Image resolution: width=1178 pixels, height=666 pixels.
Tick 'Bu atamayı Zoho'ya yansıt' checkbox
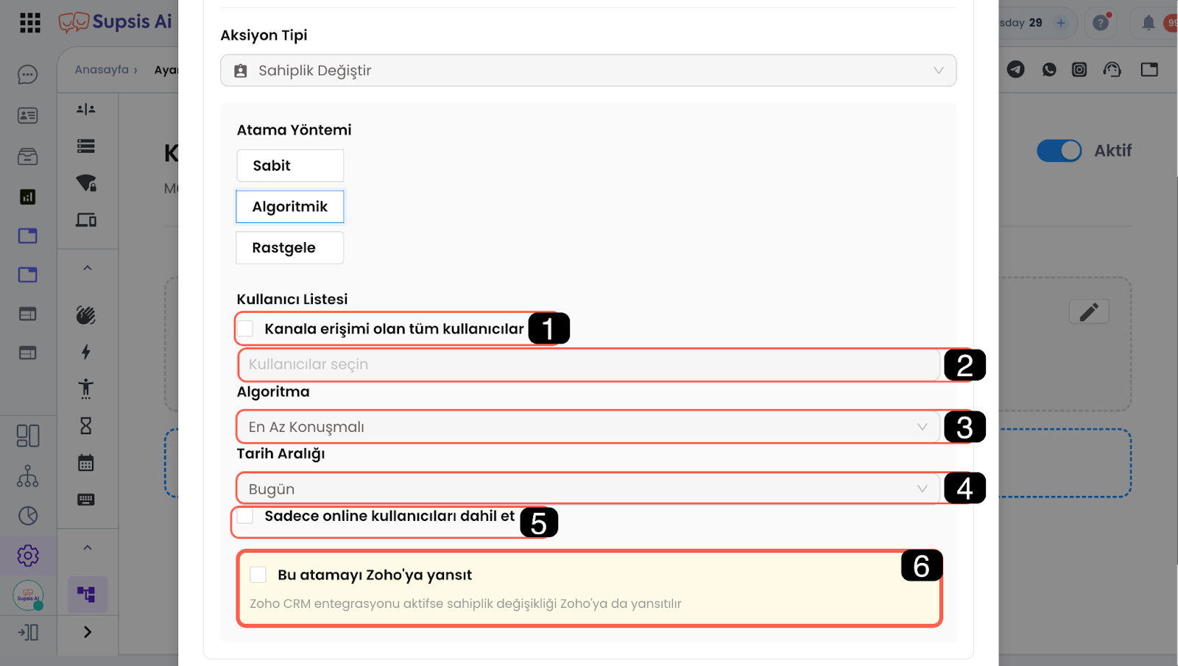click(x=258, y=575)
